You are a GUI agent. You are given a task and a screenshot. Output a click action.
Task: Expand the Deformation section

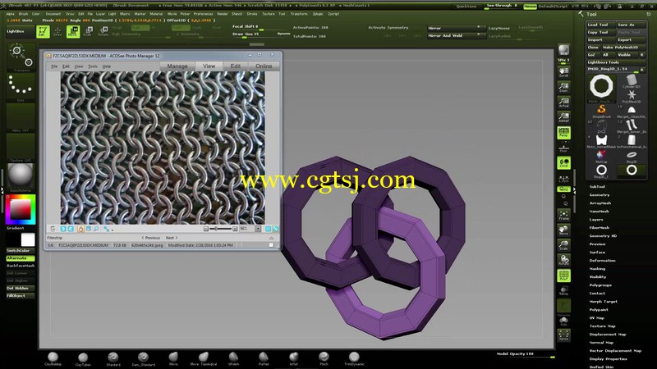tap(602, 260)
